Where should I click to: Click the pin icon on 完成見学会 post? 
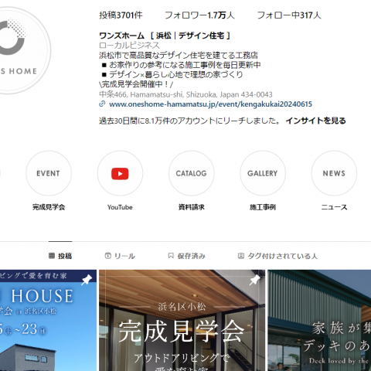(x=254, y=280)
